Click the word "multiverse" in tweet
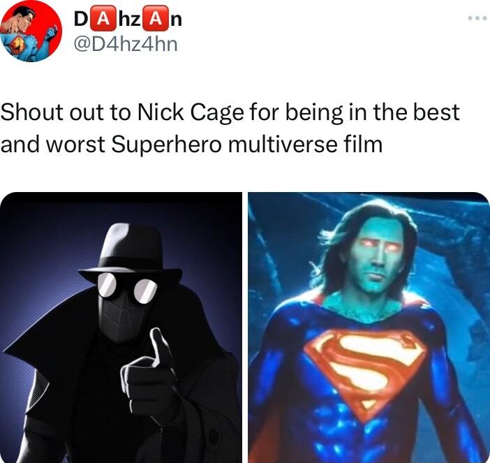 pyautogui.click(x=283, y=144)
